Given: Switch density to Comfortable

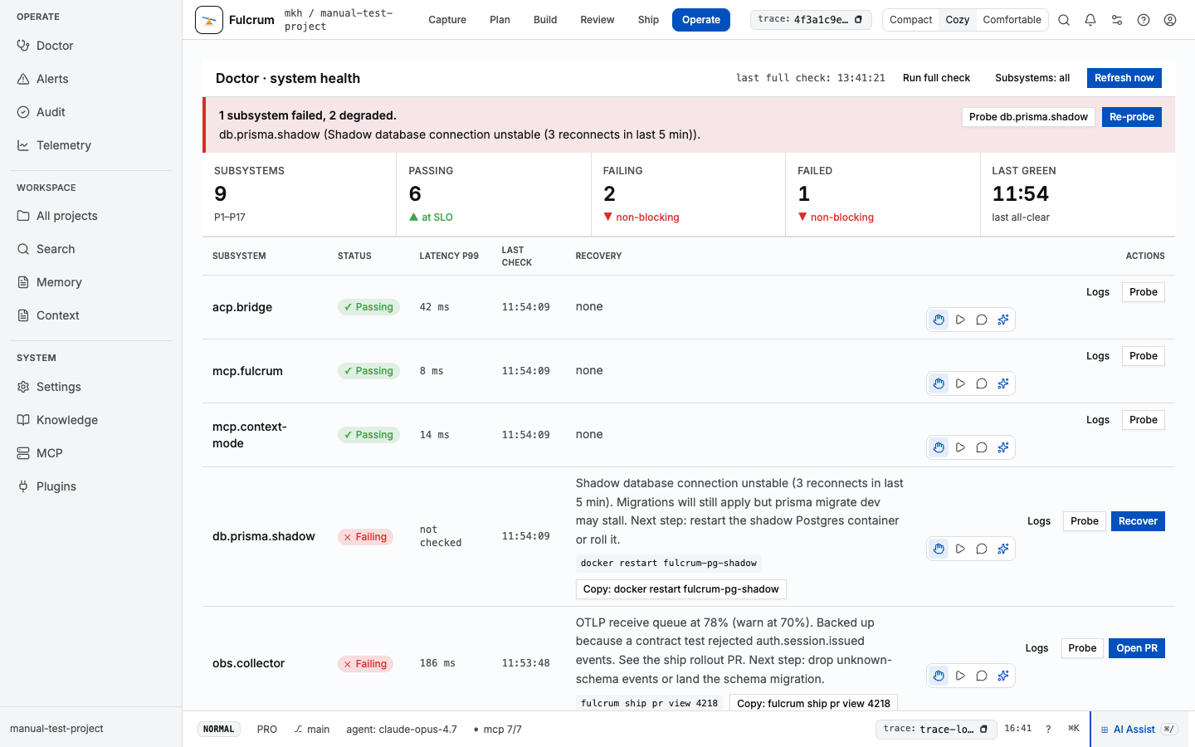Looking at the screenshot, I should coord(1012,20).
